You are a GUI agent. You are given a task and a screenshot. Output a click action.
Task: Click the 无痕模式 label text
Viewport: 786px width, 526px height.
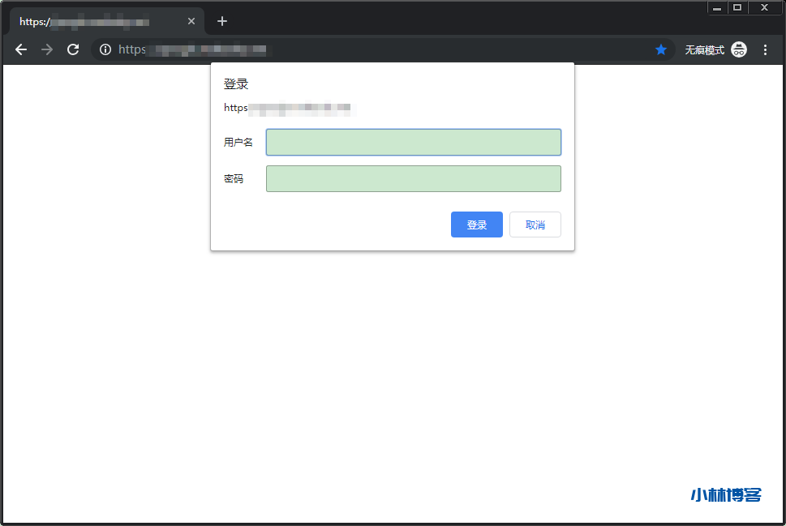(x=704, y=50)
